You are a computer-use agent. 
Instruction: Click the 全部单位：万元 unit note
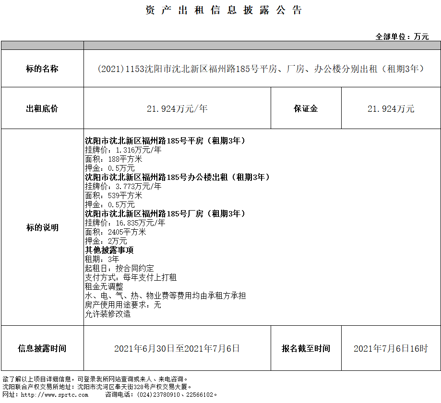click(x=402, y=36)
